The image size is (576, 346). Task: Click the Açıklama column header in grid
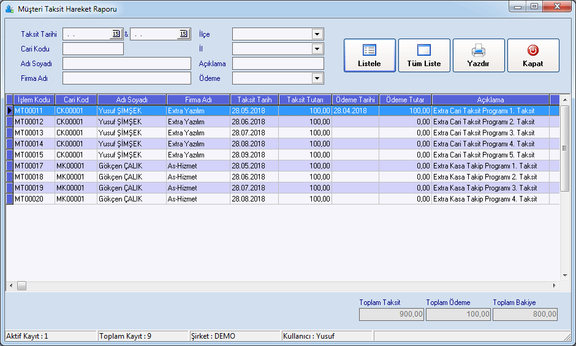point(490,100)
